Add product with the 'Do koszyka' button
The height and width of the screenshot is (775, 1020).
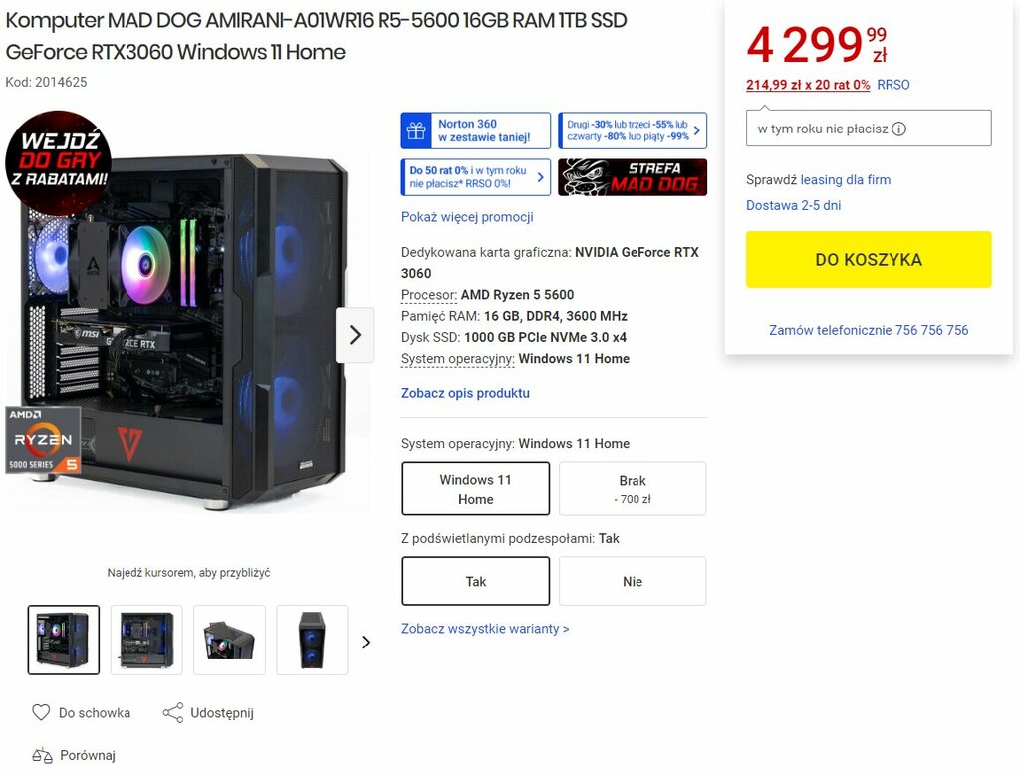(869, 260)
